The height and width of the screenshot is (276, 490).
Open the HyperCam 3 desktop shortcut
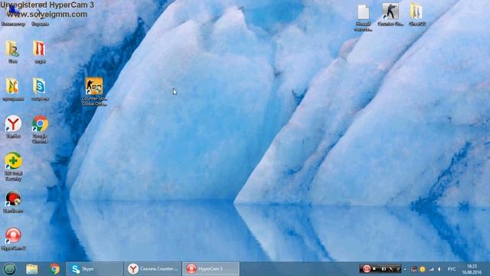(x=13, y=239)
